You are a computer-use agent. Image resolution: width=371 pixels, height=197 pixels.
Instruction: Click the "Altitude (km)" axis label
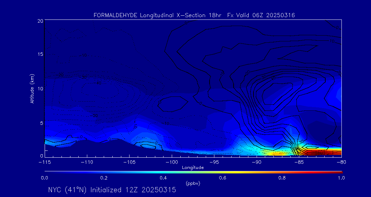pos(32,88)
